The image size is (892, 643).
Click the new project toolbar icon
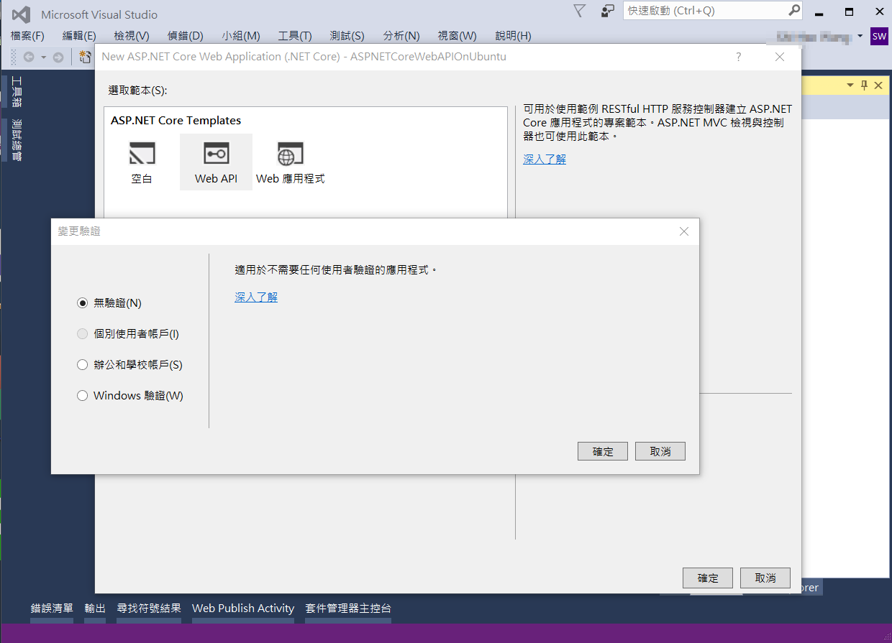point(86,57)
